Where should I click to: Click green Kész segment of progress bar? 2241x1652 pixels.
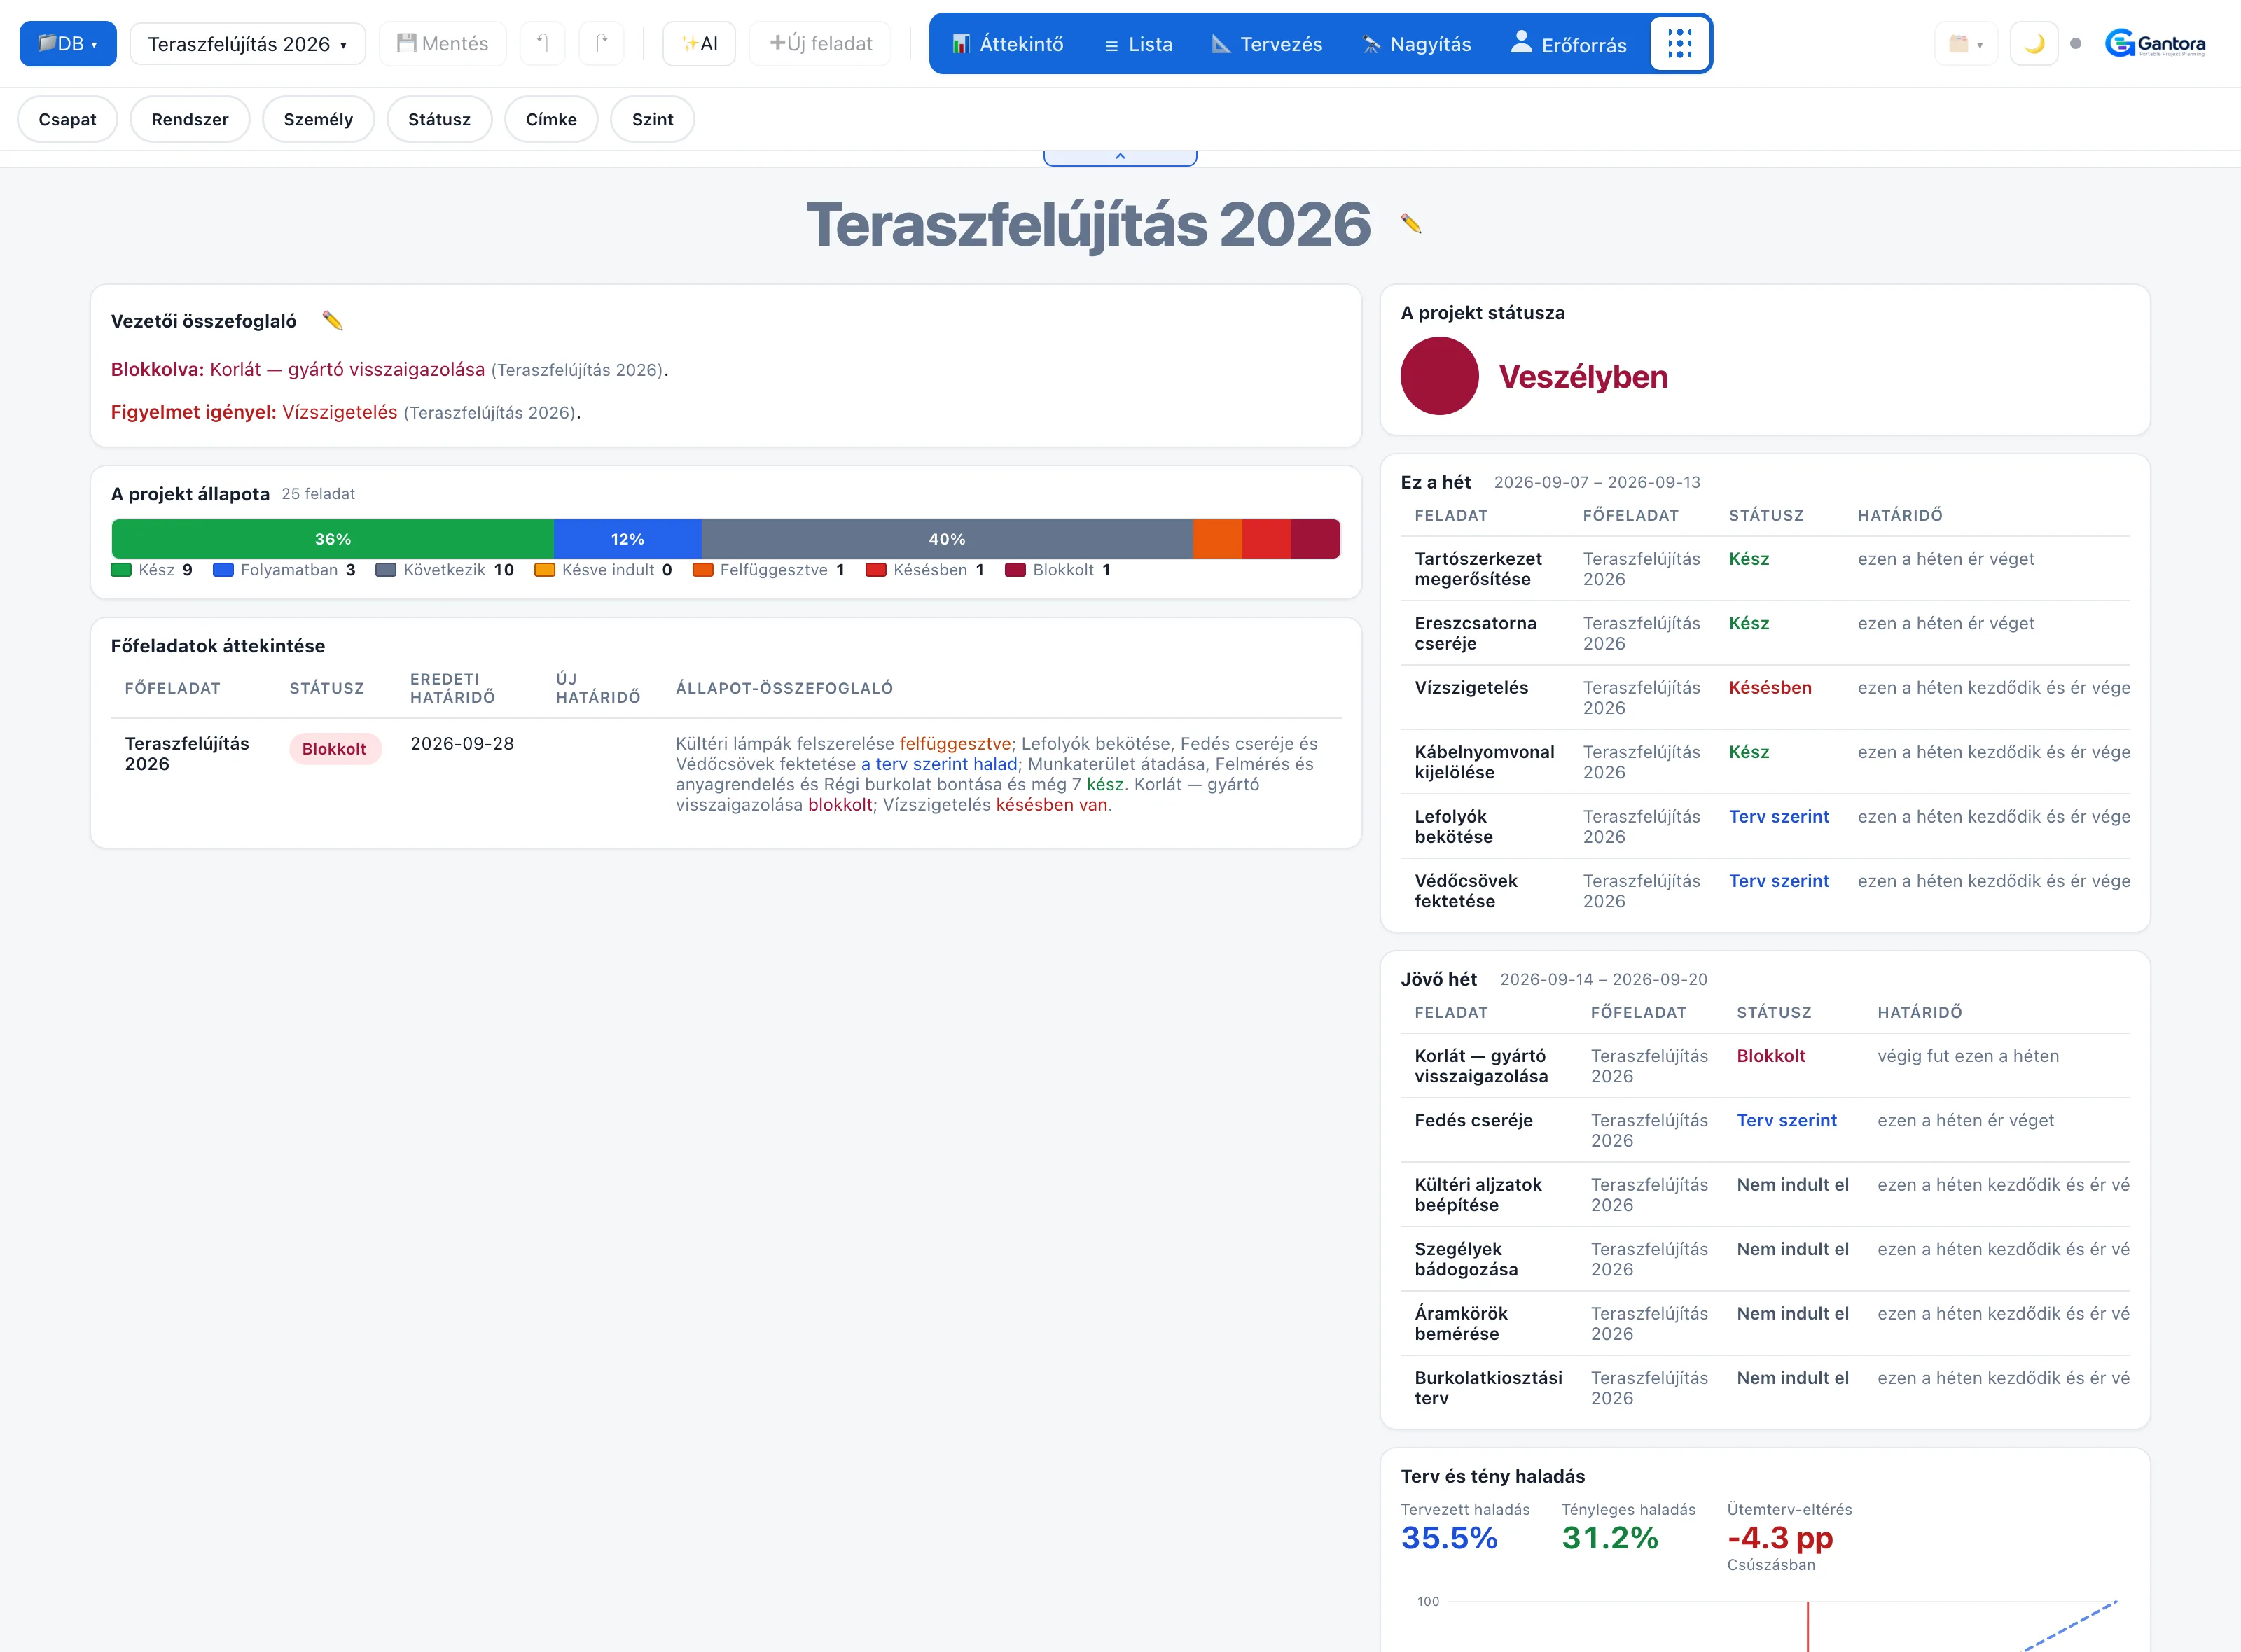point(332,539)
